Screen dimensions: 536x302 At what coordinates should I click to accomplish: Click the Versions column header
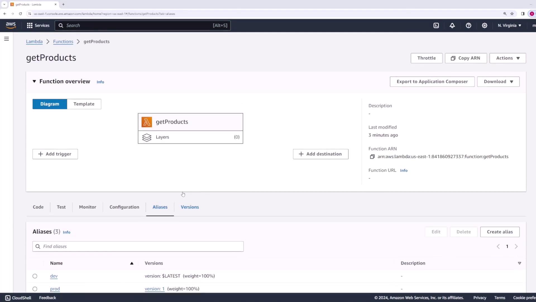tap(154, 263)
